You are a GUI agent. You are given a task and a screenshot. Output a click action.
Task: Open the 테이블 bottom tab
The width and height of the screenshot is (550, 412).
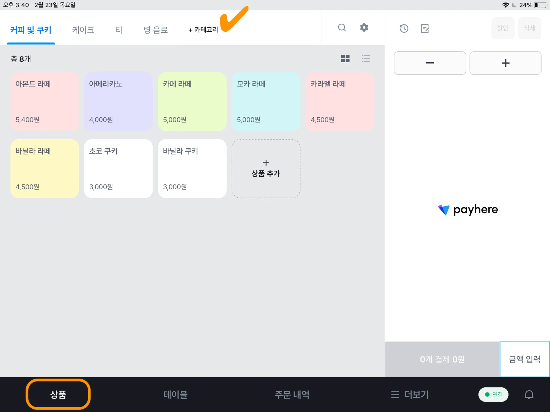click(x=175, y=394)
